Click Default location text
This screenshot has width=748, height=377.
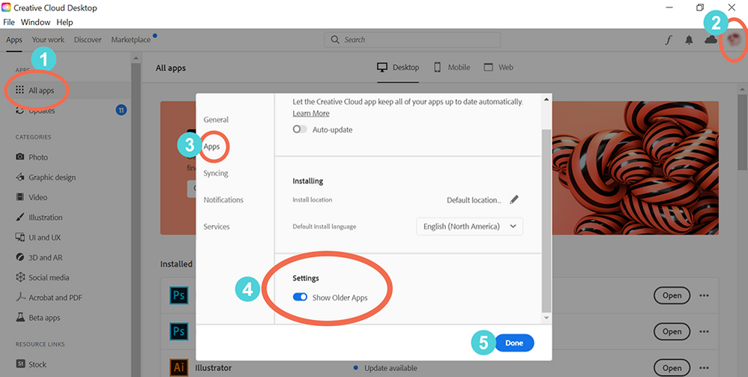click(x=474, y=200)
